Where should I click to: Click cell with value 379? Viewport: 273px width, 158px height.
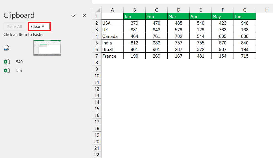[x=134, y=23]
